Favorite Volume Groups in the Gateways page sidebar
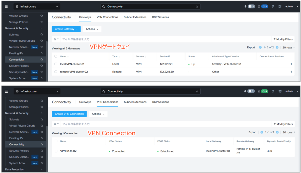The height and width of the screenshot is (173, 301). [x=42, y=16]
